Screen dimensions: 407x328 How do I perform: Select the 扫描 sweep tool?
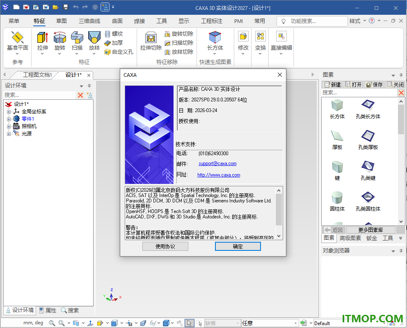point(77,37)
